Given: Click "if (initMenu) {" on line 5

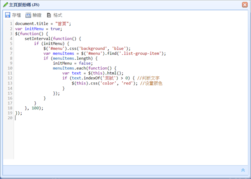Looking at the screenshot, I should click(x=52, y=43).
